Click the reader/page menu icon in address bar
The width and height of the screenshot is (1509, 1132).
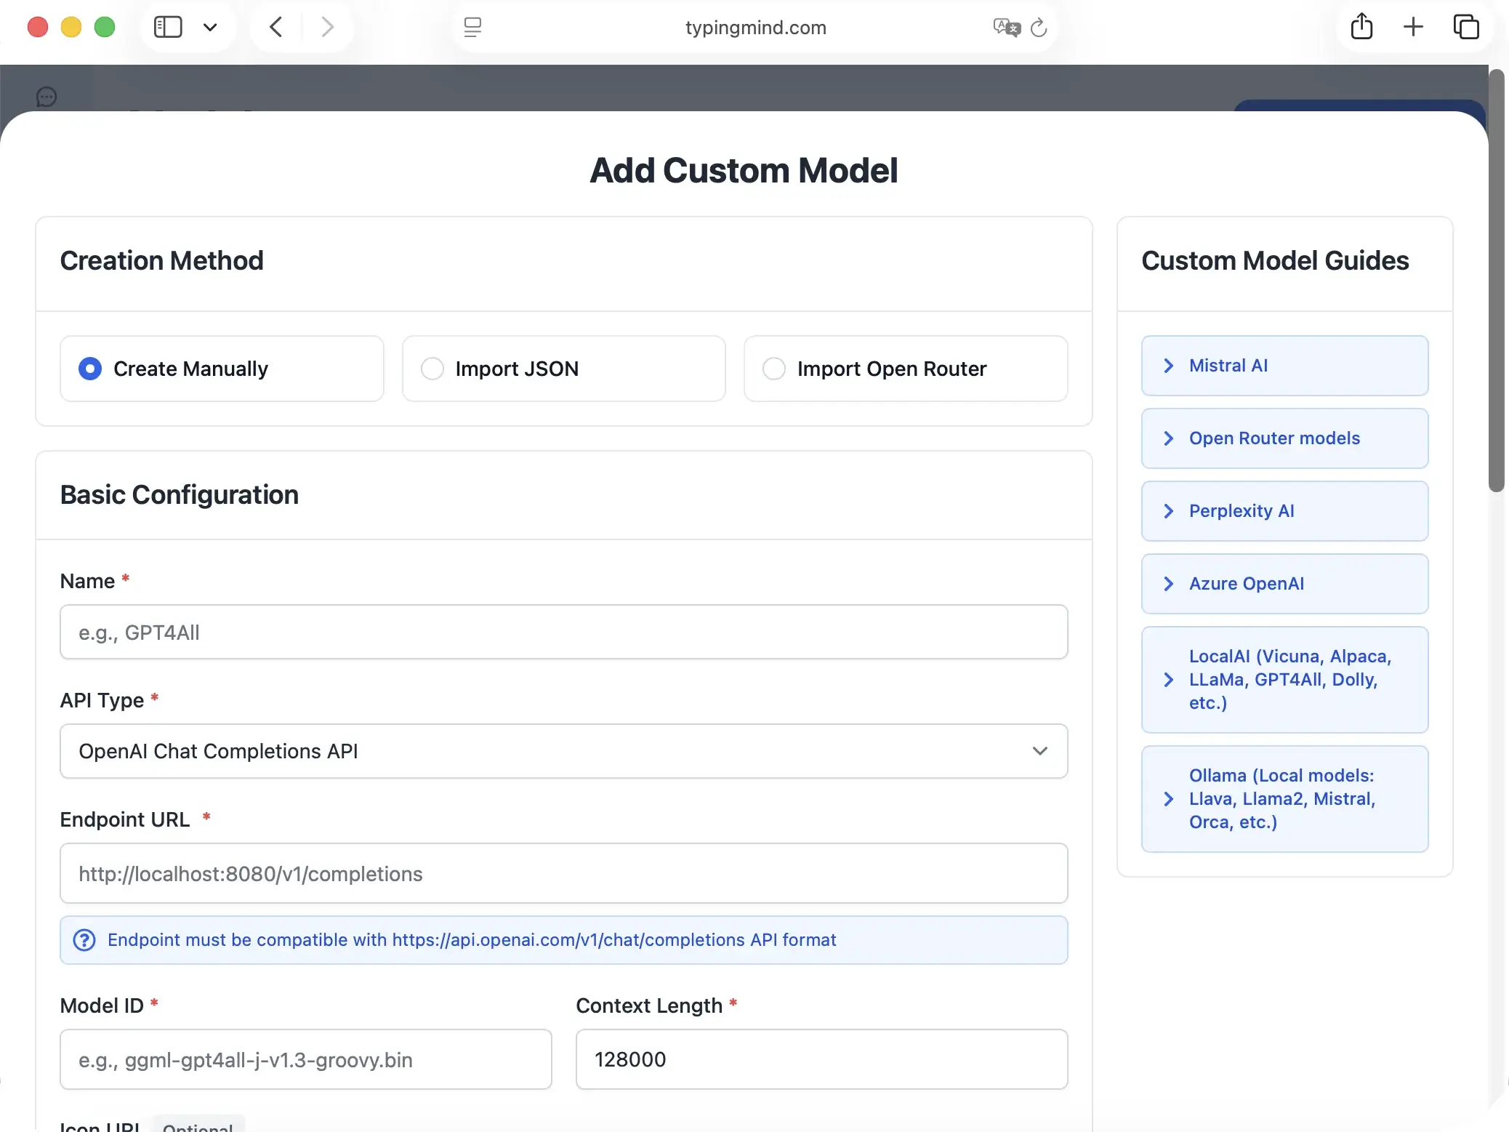tap(472, 28)
